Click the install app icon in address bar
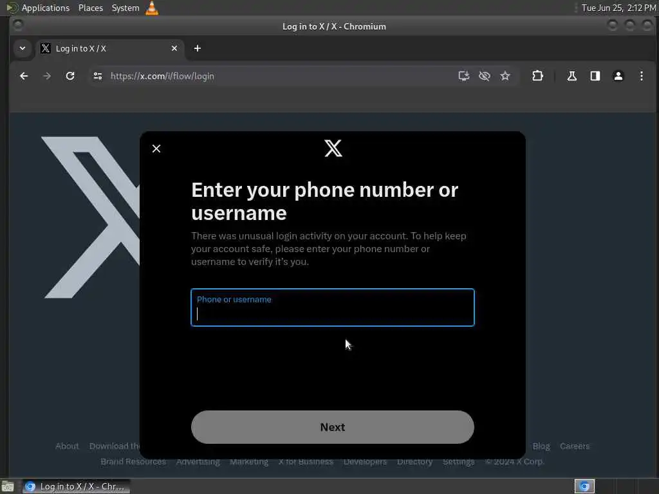This screenshot has width=659, height=494. point(463,76)
